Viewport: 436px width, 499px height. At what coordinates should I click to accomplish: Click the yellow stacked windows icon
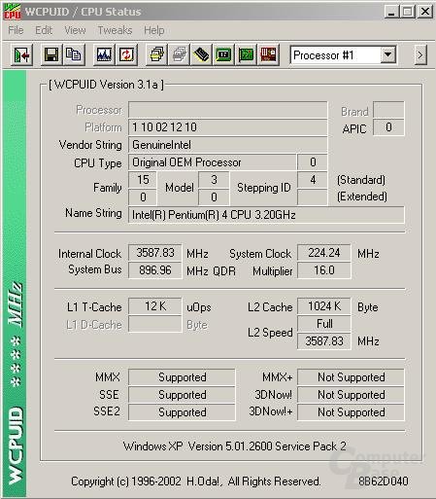[x=156, y=55]
